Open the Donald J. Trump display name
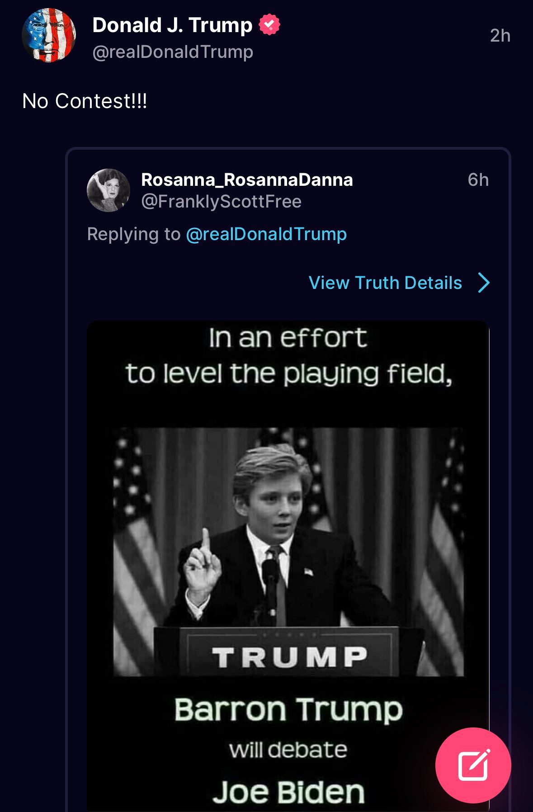Screen dimensions: 533x812 tap(172, 25)
